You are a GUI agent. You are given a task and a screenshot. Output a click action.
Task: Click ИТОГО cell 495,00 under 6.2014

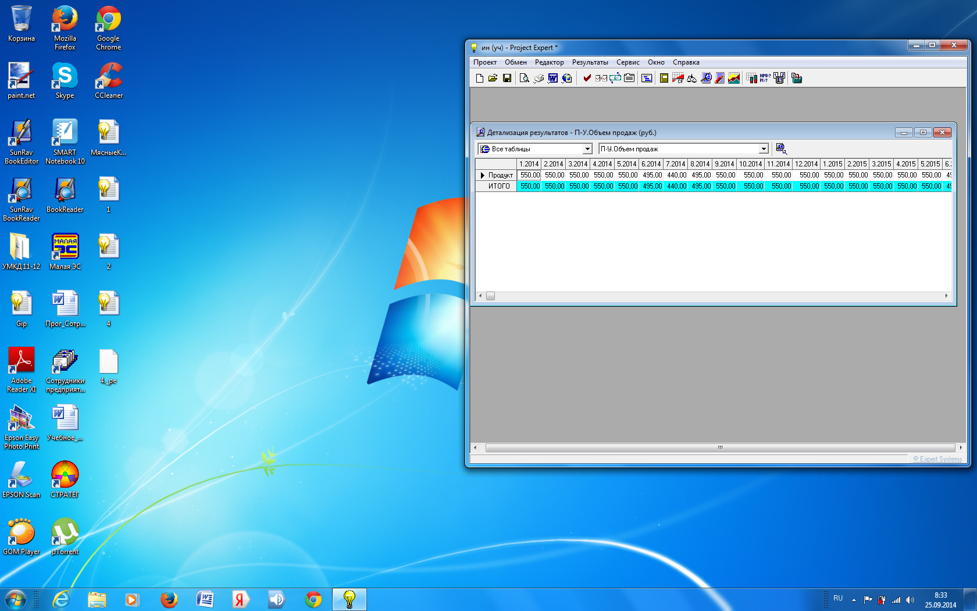click(651, 186)
